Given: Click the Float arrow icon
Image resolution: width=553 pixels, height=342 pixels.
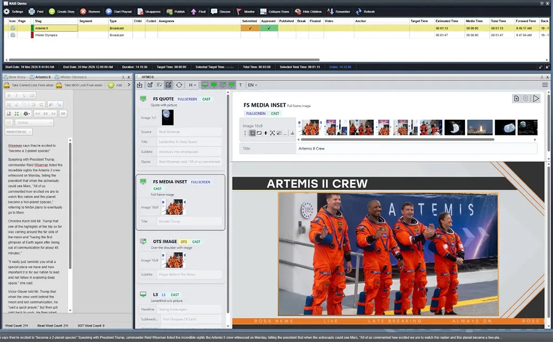Looking at the screenshot, I should pyautogui.click(x=194, y=11).
